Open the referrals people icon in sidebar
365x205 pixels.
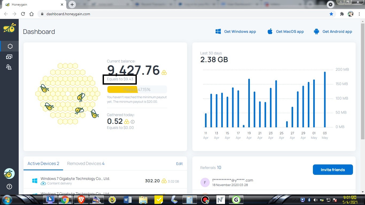click(x=9, y=67)
